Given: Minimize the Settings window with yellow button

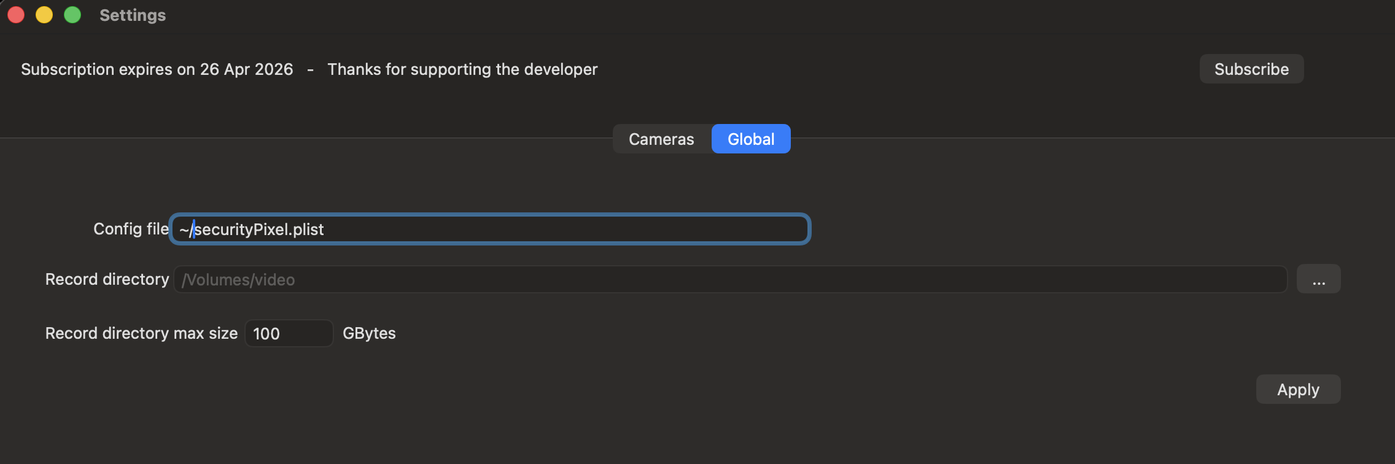Looking at the screenshot, I should tap(44, 15).
